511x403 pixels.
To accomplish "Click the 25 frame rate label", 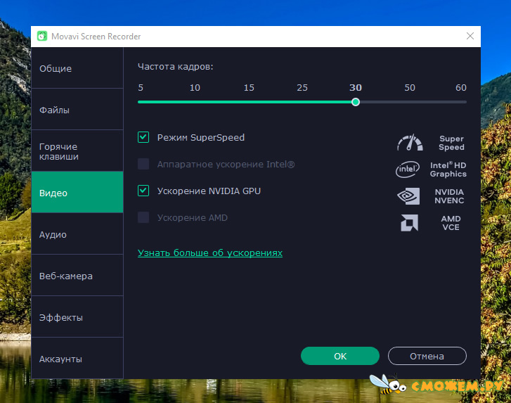I will coord(302,87).
